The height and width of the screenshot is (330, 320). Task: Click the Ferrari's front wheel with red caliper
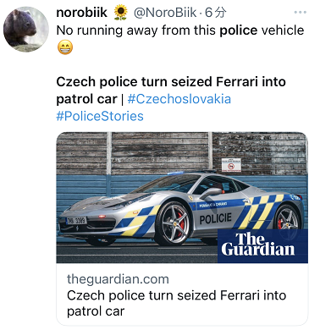(173, 224)
